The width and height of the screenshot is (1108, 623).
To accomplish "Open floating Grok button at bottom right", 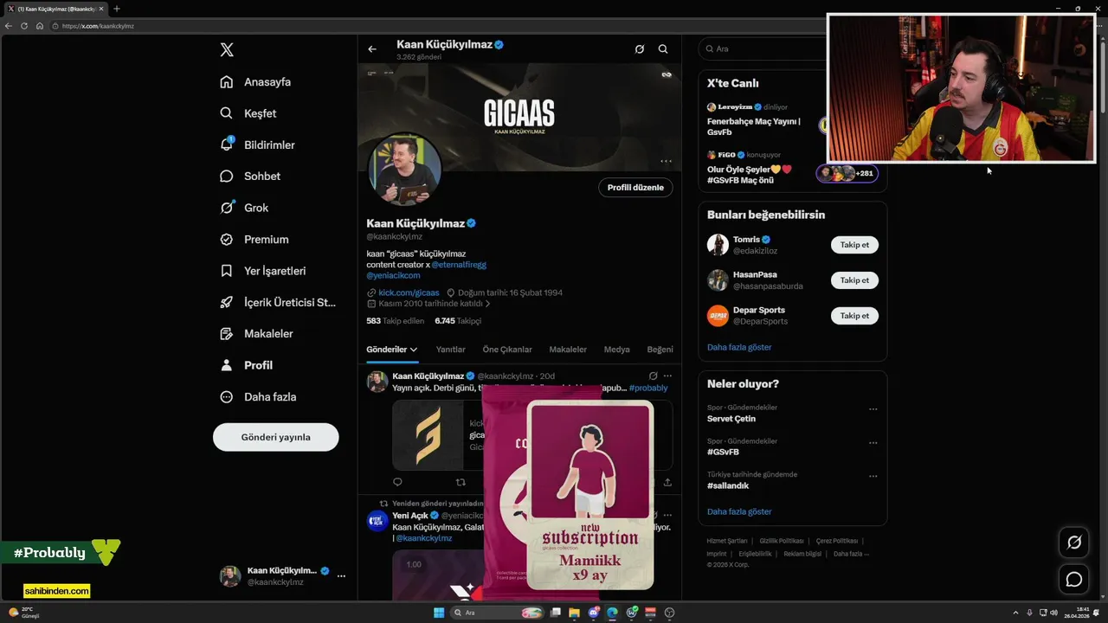I will click(x=1074, y=542).
